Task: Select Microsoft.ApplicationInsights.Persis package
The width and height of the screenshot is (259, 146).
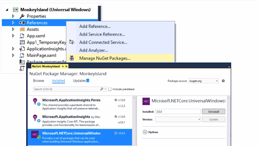Action: click(x=80, y=104)
